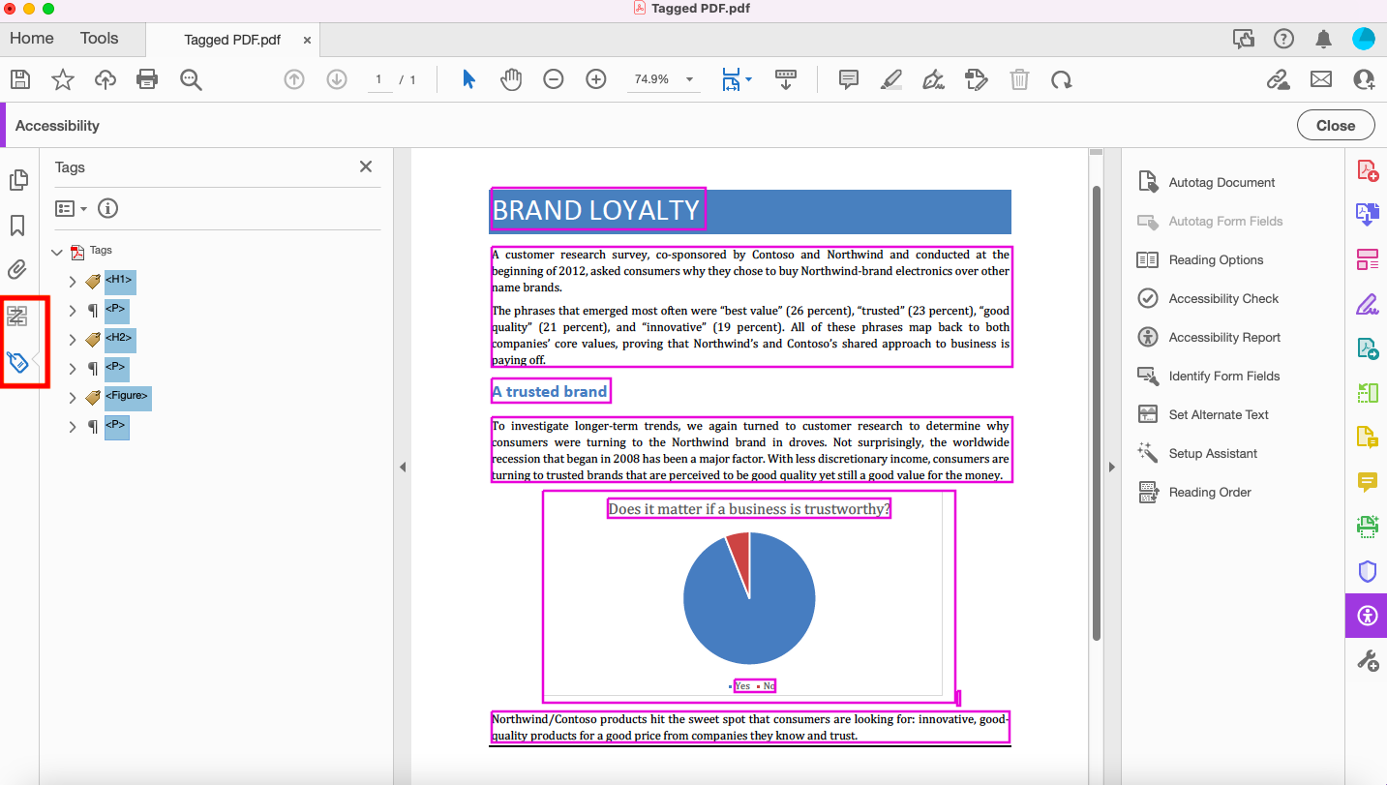Collapse the Tags root node
This screenshot has width=1387, height=785.
56,250
